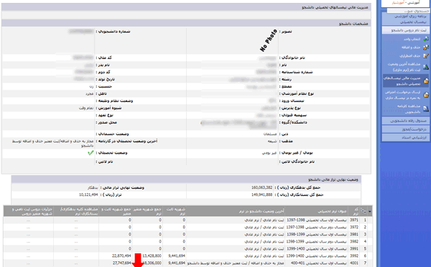Open ارسال درخواست اعتراض به نمره icon

[425, 95]
